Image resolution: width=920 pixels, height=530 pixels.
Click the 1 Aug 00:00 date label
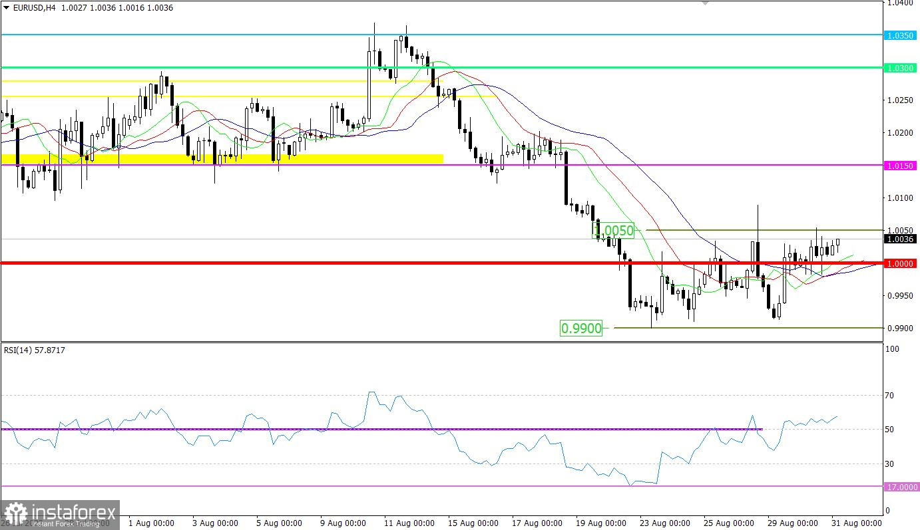pyautogui.click(x=150, y=523)
